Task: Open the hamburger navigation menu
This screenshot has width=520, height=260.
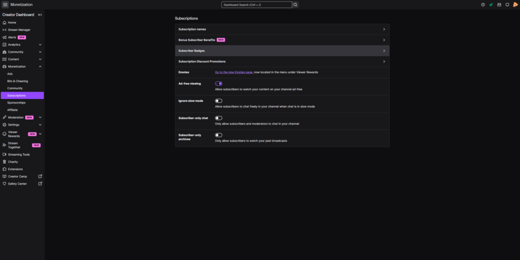Action: (6, 5)
